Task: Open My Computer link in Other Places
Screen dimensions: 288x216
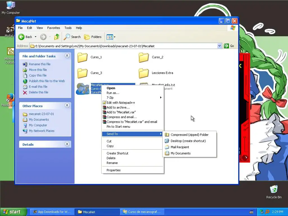Action: [x=38, y=125]
